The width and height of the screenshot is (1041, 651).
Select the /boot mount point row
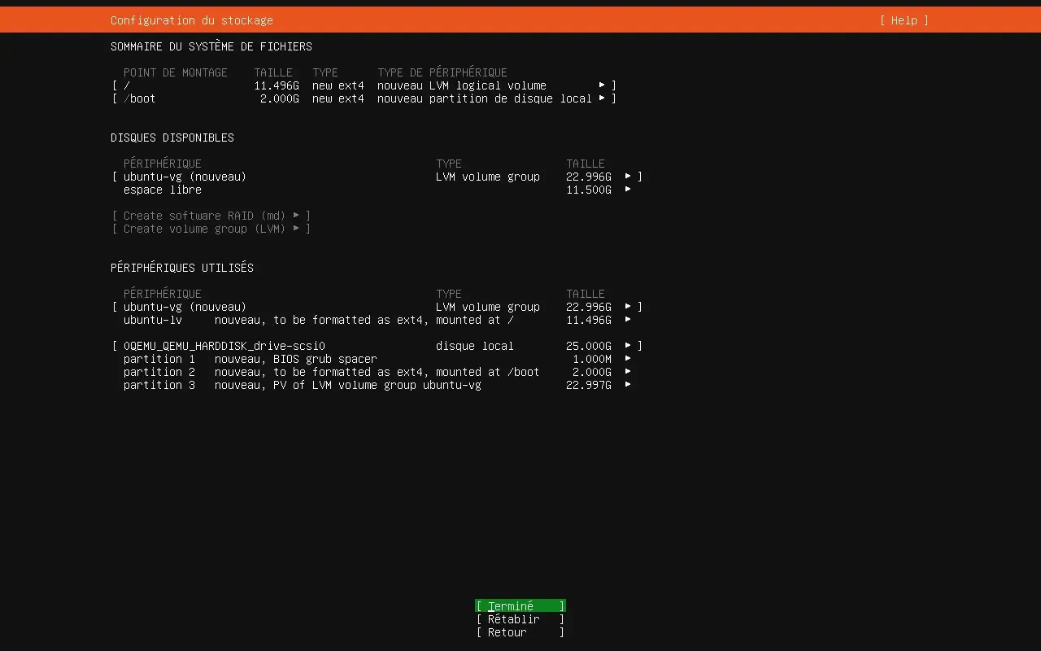pos(364,98)
